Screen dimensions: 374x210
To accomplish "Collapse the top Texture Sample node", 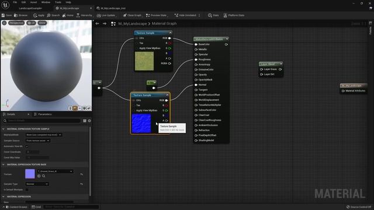I will click(x=170, y=33).
